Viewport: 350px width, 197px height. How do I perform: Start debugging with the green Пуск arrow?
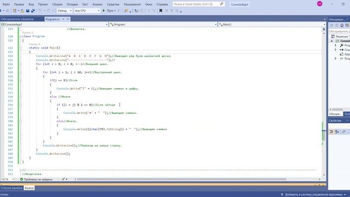(x=103, y=11)
